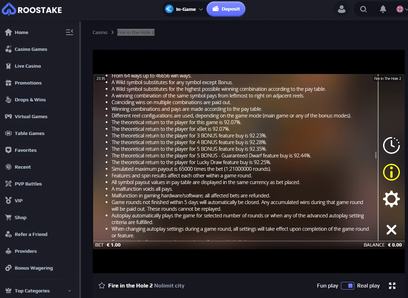Click the Live Casino icon
Screen dimensions: 408x298
(x=8, y=66)
